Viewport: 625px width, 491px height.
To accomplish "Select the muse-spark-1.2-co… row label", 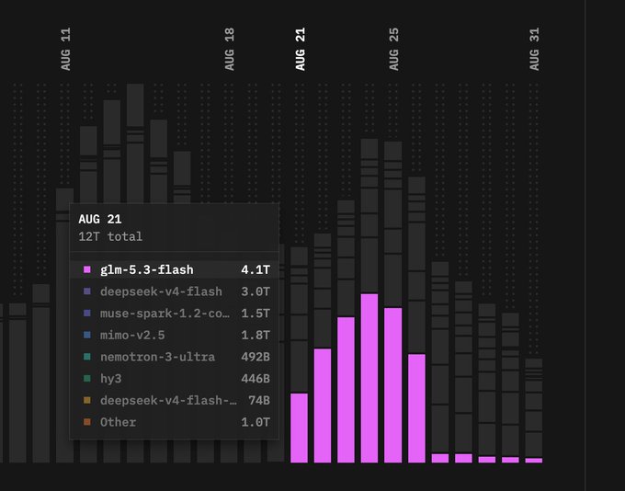I will click(165, 314).
